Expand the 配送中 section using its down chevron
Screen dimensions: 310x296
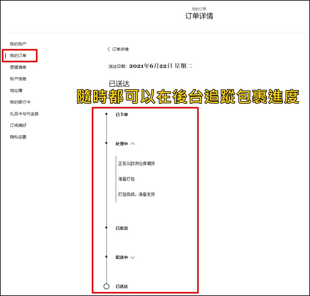tap(133, 258)
